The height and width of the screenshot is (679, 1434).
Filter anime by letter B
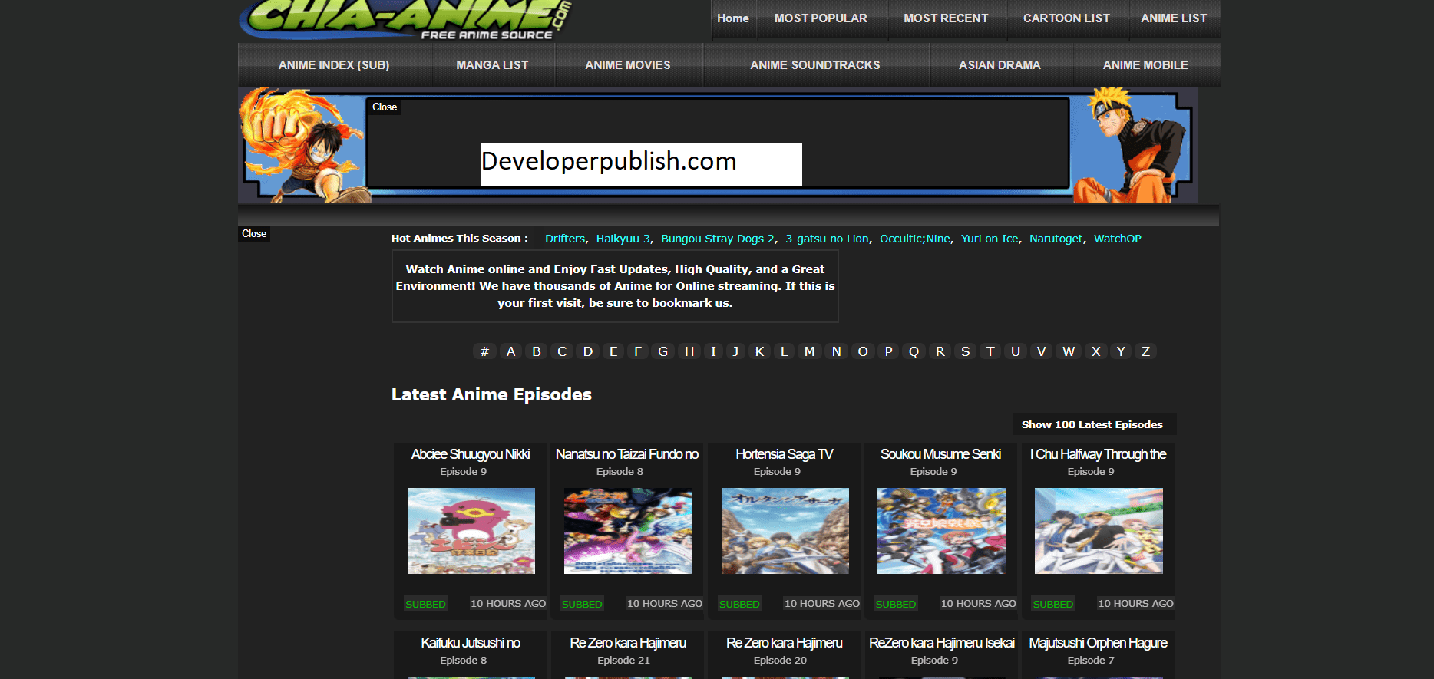point(537,351)
